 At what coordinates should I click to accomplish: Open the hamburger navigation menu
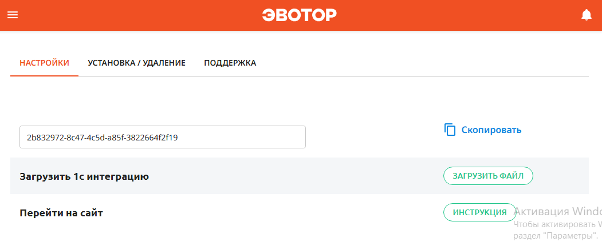pyautogui.click(x=13, y=15)
